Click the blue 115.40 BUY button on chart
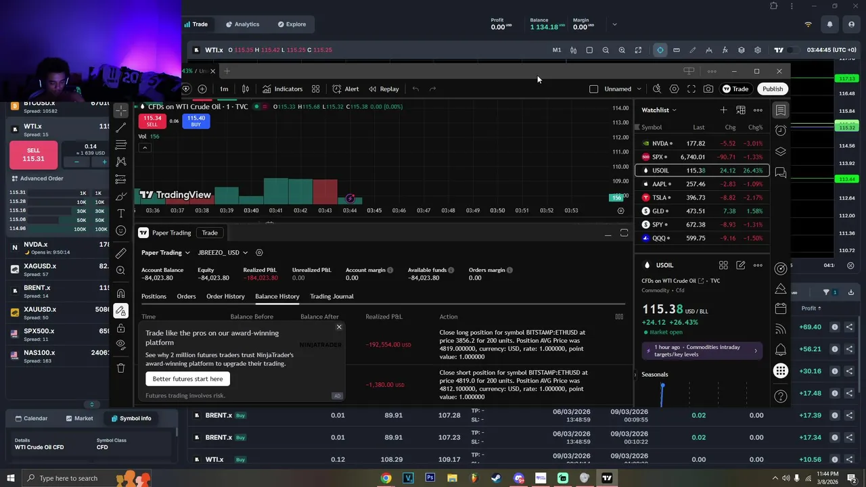The image size is (866, 487). tap(196, 120)
